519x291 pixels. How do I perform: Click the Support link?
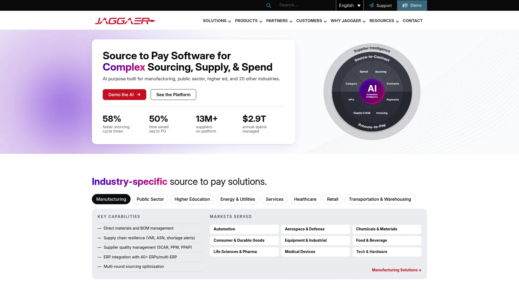click(x=380, y=5)
